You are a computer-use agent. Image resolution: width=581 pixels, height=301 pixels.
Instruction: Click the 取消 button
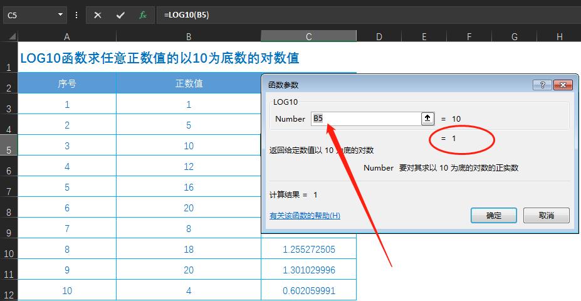point(546,215)
